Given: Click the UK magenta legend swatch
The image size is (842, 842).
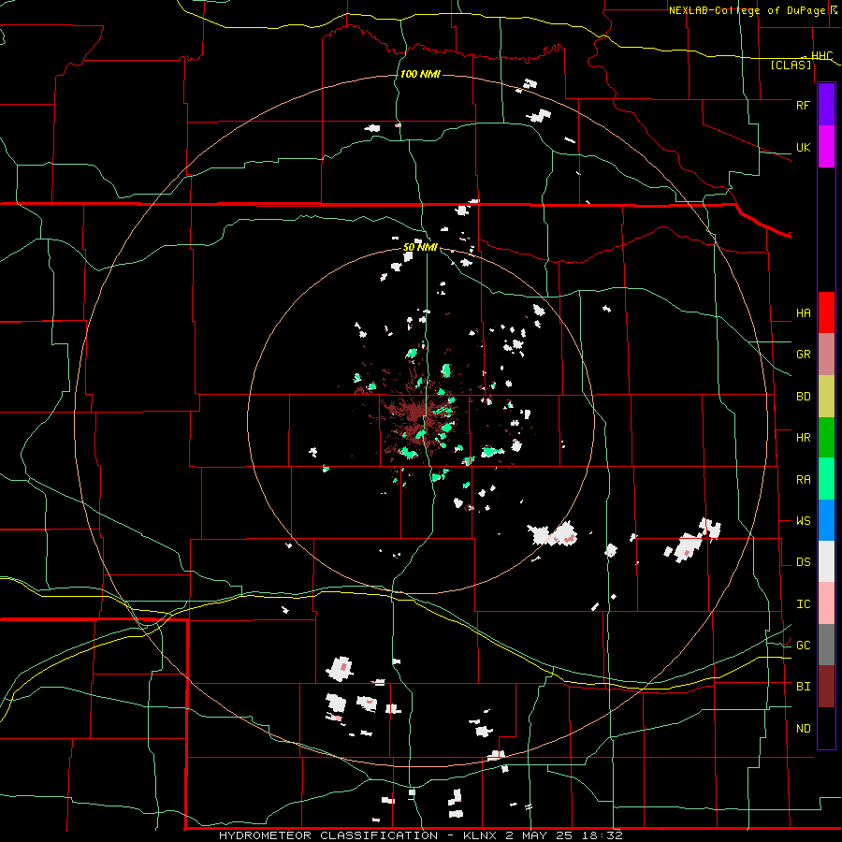Looking at the screenshot, I should pos(826,147).
